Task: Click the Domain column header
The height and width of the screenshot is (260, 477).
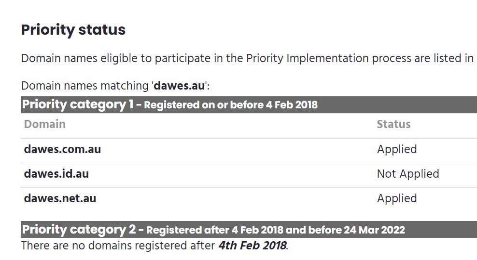Action: pos(45,124)
